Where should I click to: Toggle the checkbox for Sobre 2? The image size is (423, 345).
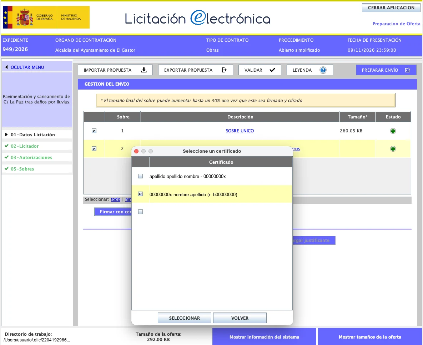(x=94, y=148)
